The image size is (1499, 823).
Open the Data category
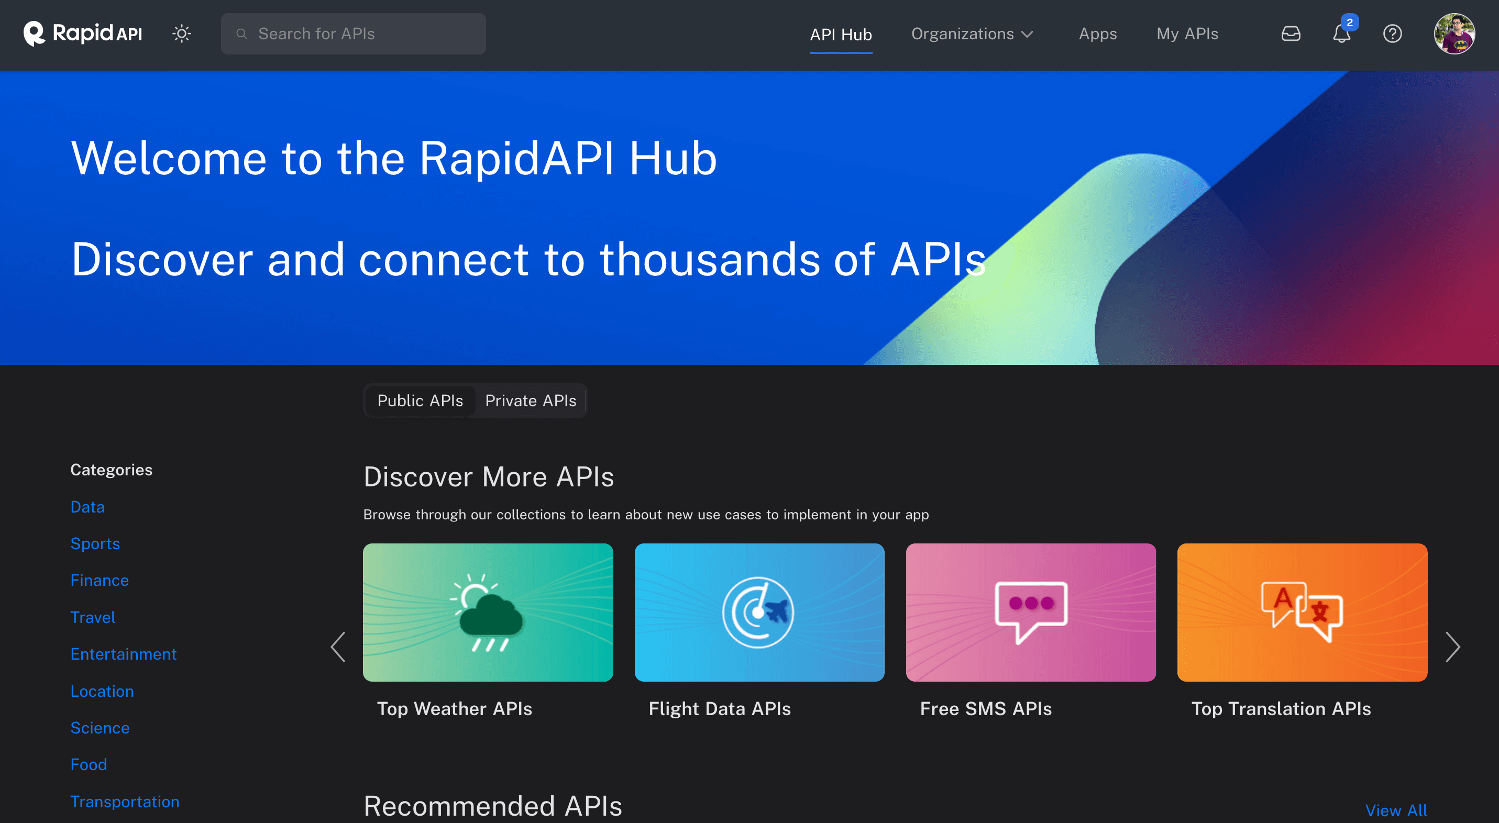pyautogui.click(x=87, y=507)
